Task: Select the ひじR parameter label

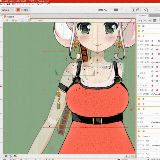Action: [142, 118]
